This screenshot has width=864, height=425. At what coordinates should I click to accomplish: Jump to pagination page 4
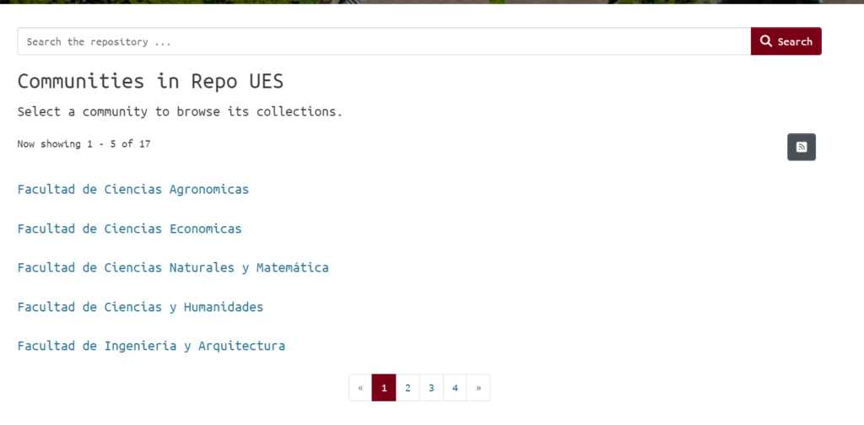tap(455, 388)
